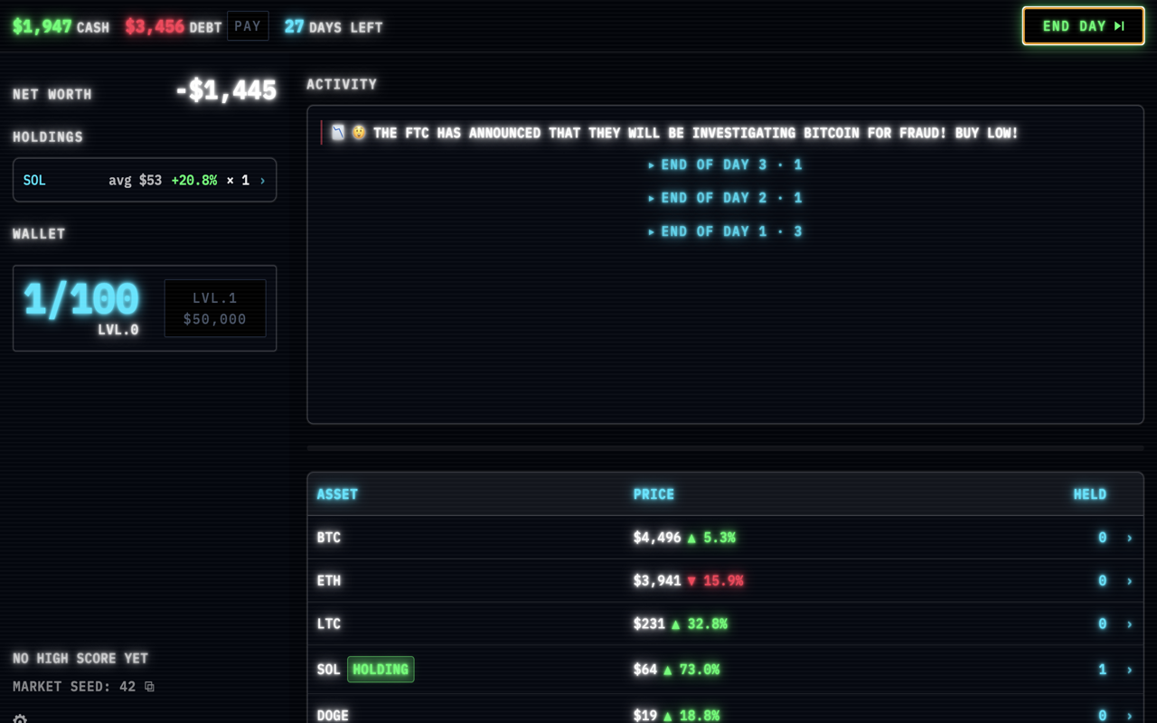This screenshot has height=723, width=1157.
Task: Click the held count 0 for BTC
Action: coord(1102,538)
